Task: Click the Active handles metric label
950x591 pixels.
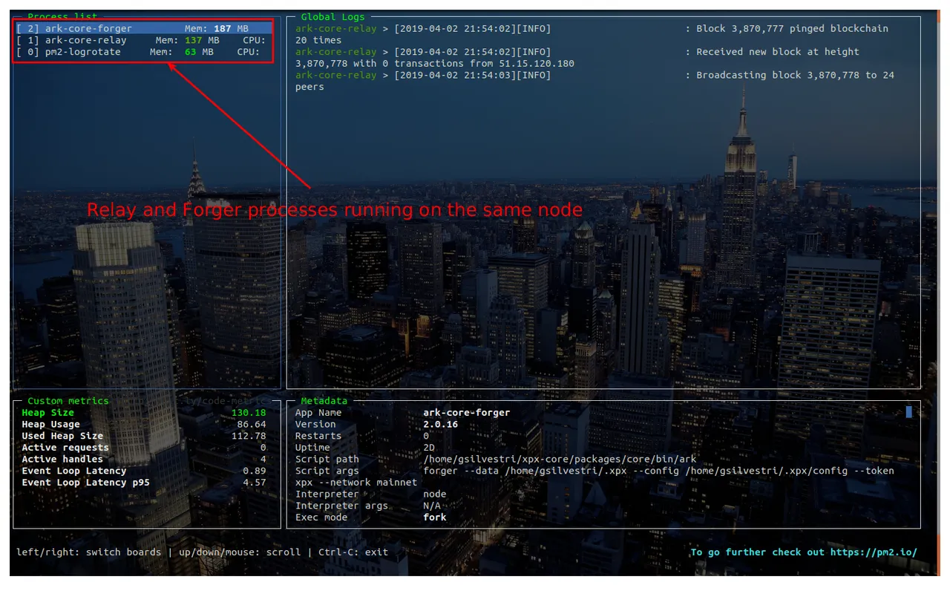Action: coord(62,459)
